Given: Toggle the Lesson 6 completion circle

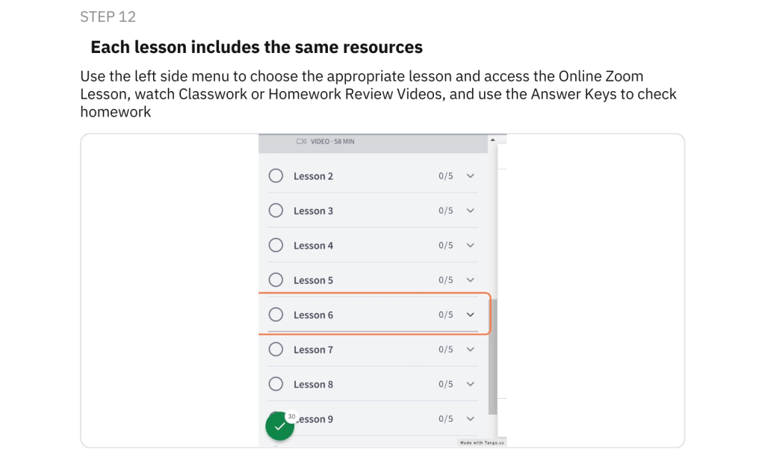Looking at the screenshot, I should 276,314.
